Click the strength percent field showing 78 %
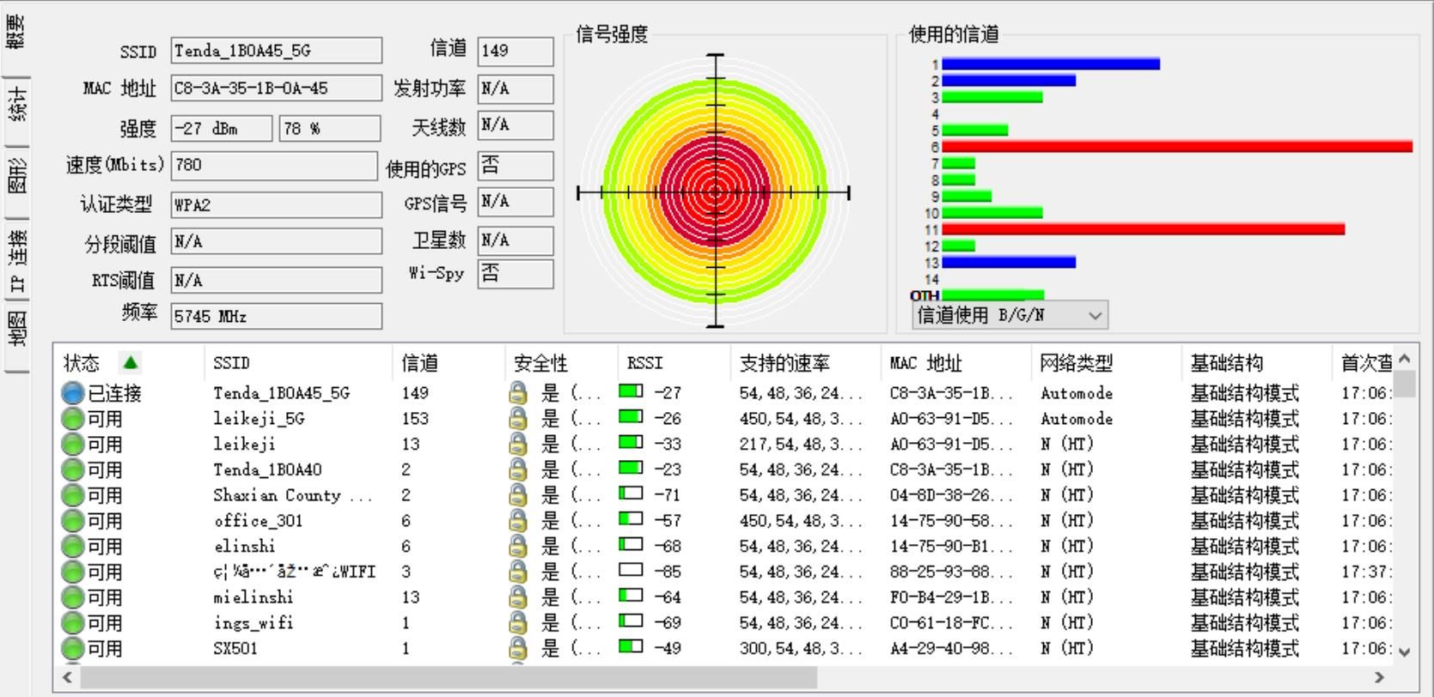This screenshot has width=1434, height=697. pos(330,129)
